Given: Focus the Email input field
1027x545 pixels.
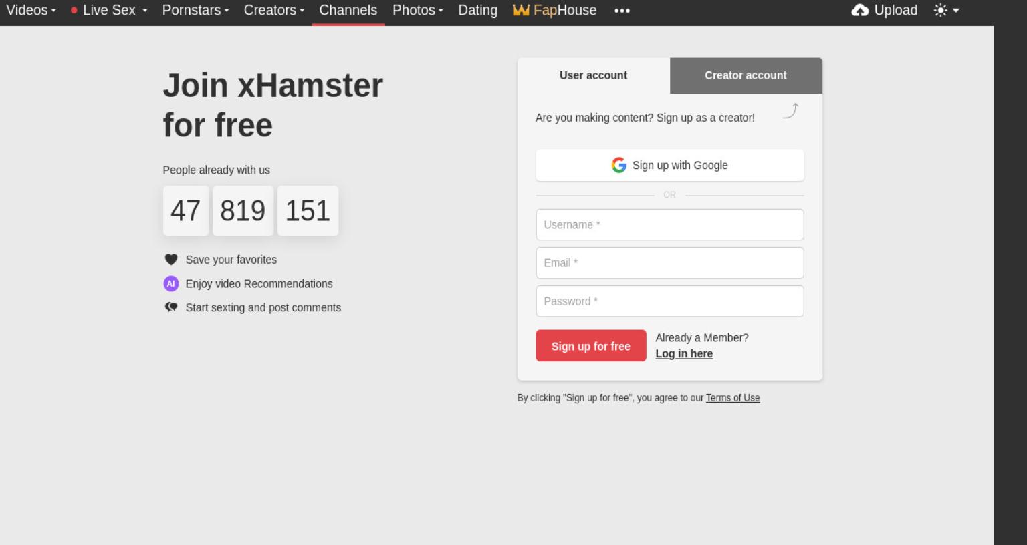Looking at the screenshot, I should click(669, 262).
